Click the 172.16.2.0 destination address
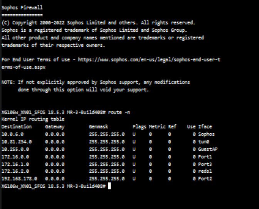The height and width of the screenshot is (209, 259). pos(15,172)
